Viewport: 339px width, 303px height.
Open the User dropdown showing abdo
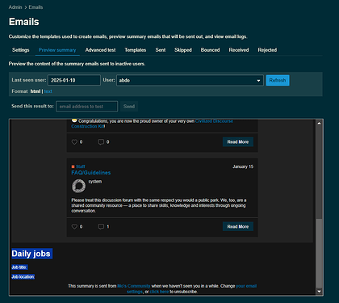click(190, 80)
